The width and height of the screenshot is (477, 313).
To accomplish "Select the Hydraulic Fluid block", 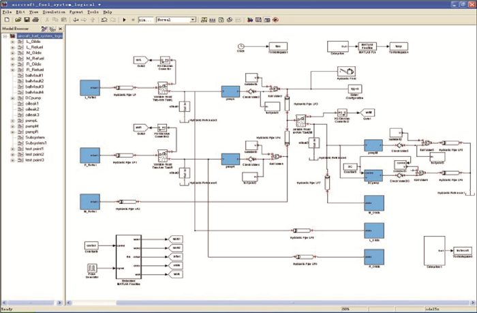I will [x=350, y=72].
